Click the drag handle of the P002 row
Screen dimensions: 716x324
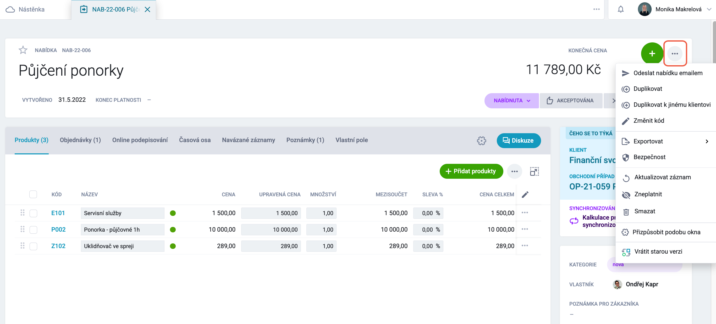(23, 229)
